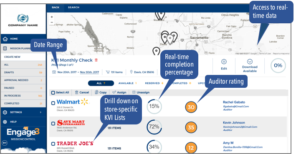Tick the Walmart store checkbox

53,103
